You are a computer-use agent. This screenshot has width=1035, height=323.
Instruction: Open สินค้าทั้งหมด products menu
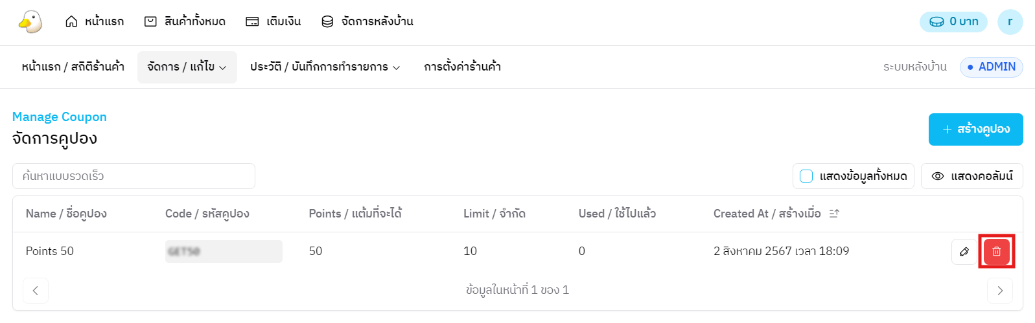click(185, 22)
